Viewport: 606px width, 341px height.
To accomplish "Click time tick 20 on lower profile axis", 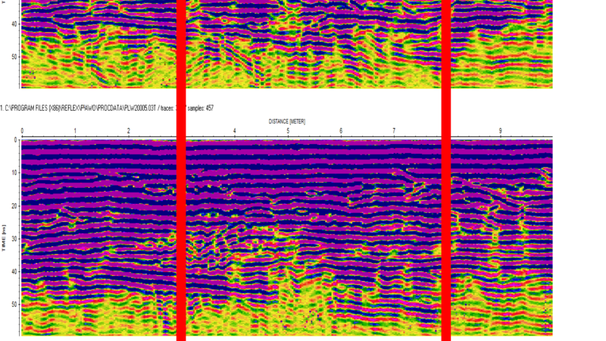I will (14, 206).
